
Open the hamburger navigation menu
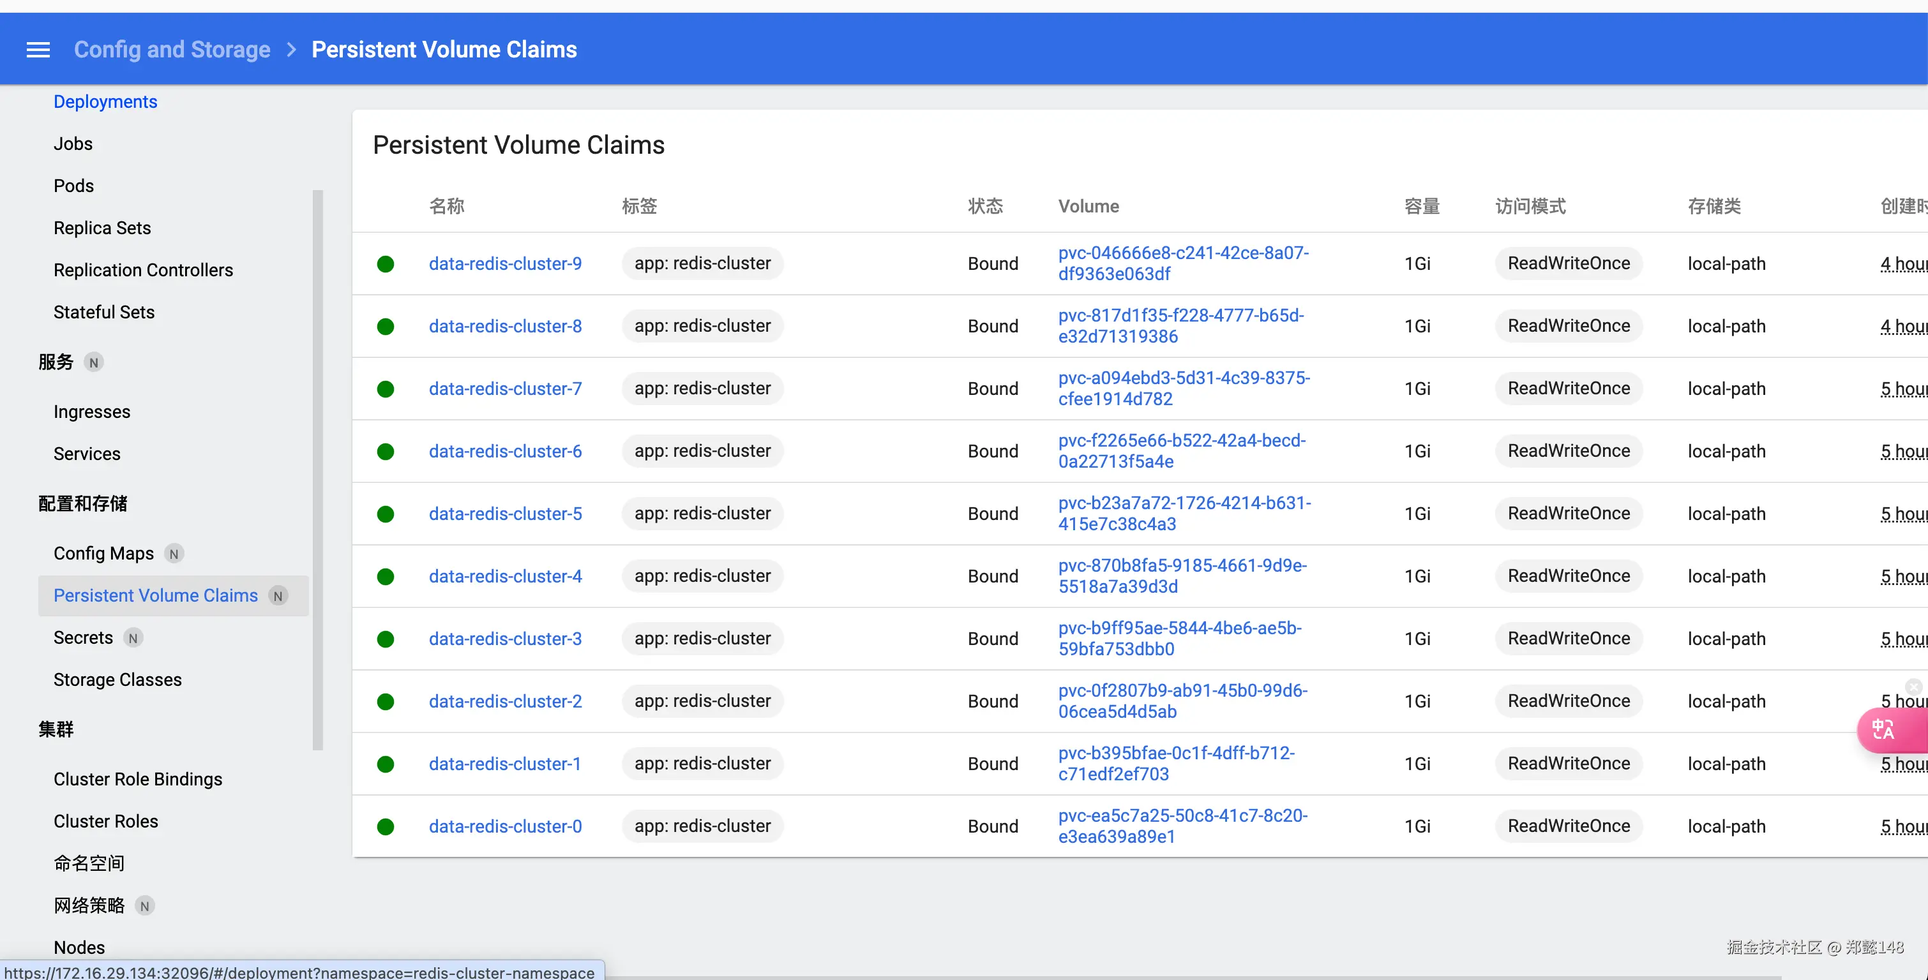(38, 49)
